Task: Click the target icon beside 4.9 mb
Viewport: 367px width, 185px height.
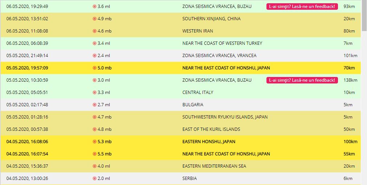Action: 94,19
